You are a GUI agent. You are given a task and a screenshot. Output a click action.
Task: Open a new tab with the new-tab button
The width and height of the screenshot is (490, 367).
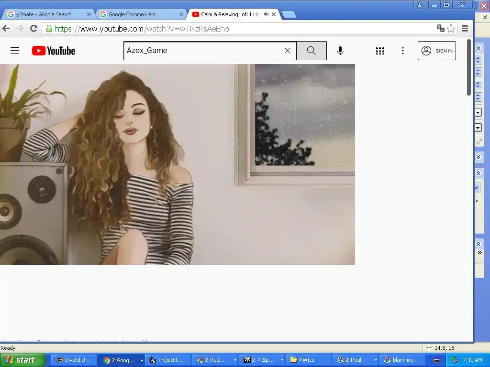[x=289, y=14]
